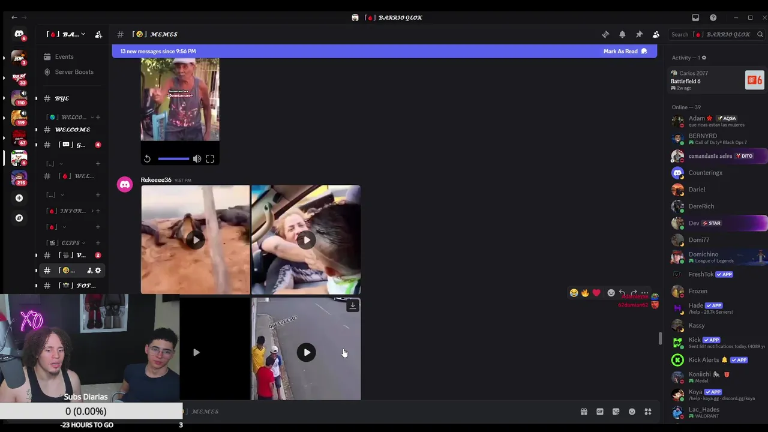Create invite icon on memes channel
768x432 pixels.
click(89, 271)
